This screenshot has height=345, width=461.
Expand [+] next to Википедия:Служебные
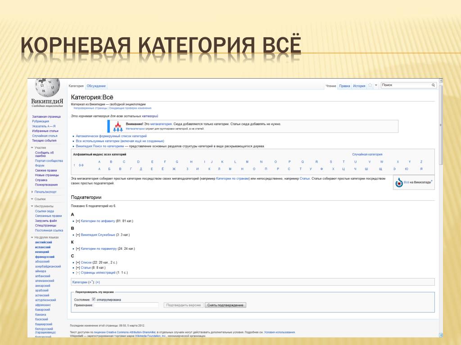[78, 235]
